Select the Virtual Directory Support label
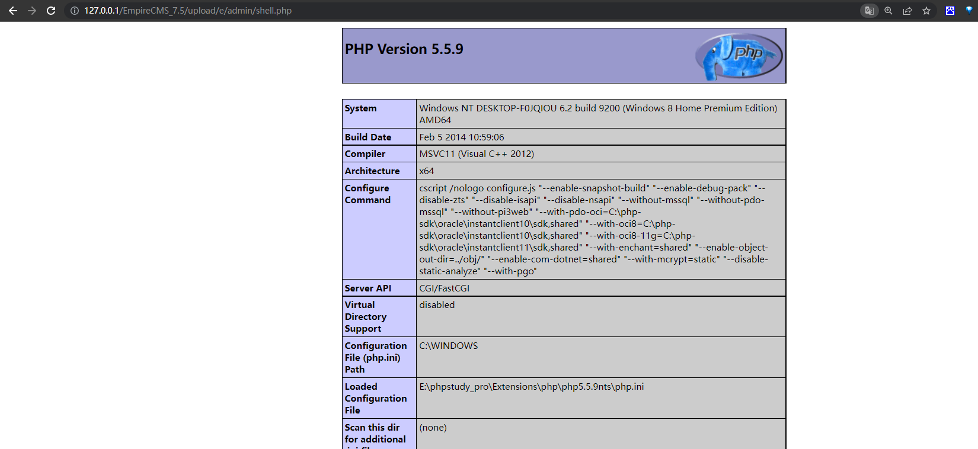This screenshot has width=978, height=449. tap(366, 317)
